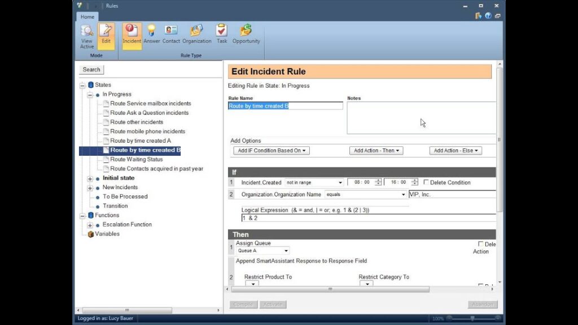Choose the Contact rule type
Screen dimensions: 578x325
[171, 34]
